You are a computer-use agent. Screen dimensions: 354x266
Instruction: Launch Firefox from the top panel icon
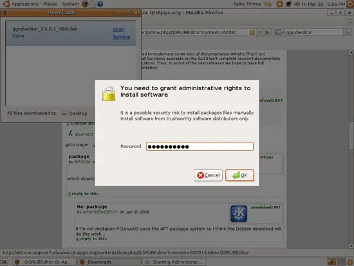85,4
